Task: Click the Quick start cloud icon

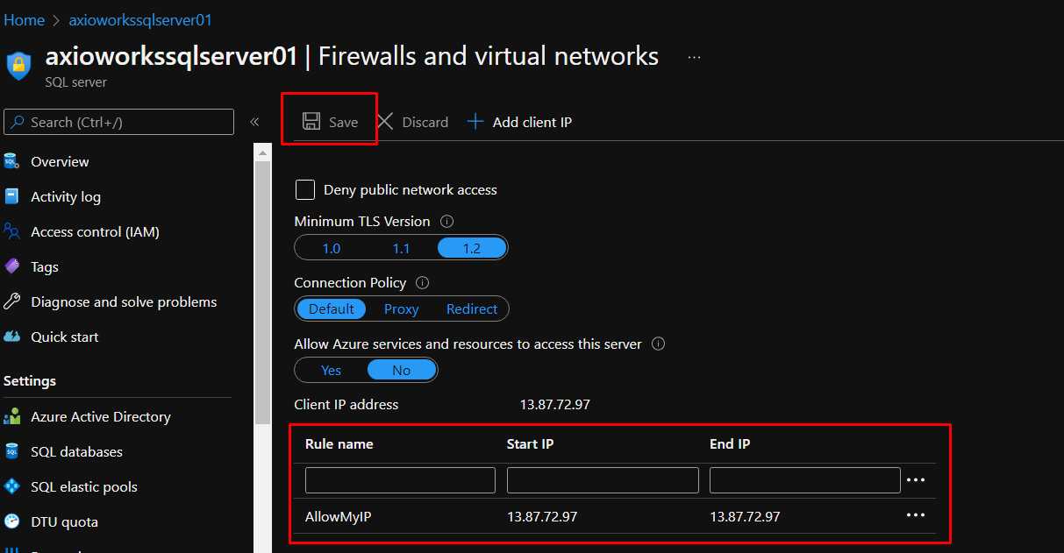Action: [12, 337]
